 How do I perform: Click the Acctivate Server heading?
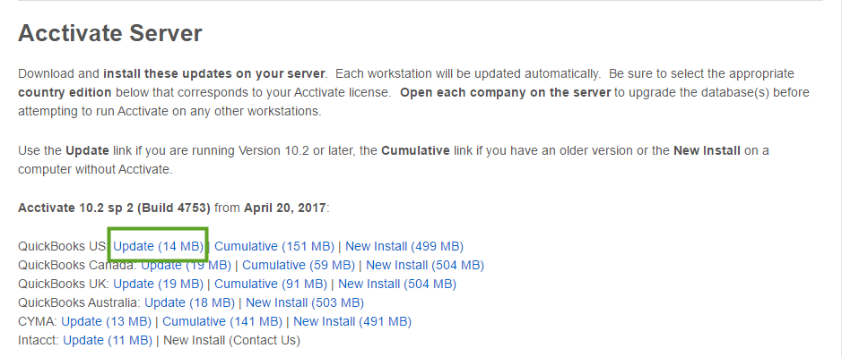[110, 33]
